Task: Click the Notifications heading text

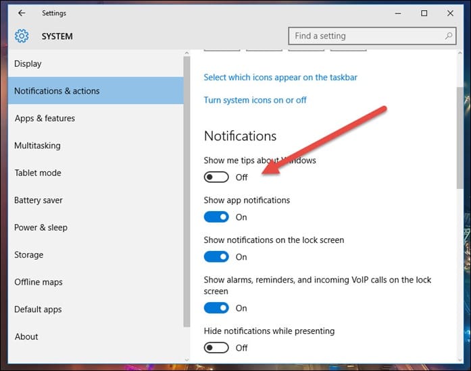Action: pos(240,136)
